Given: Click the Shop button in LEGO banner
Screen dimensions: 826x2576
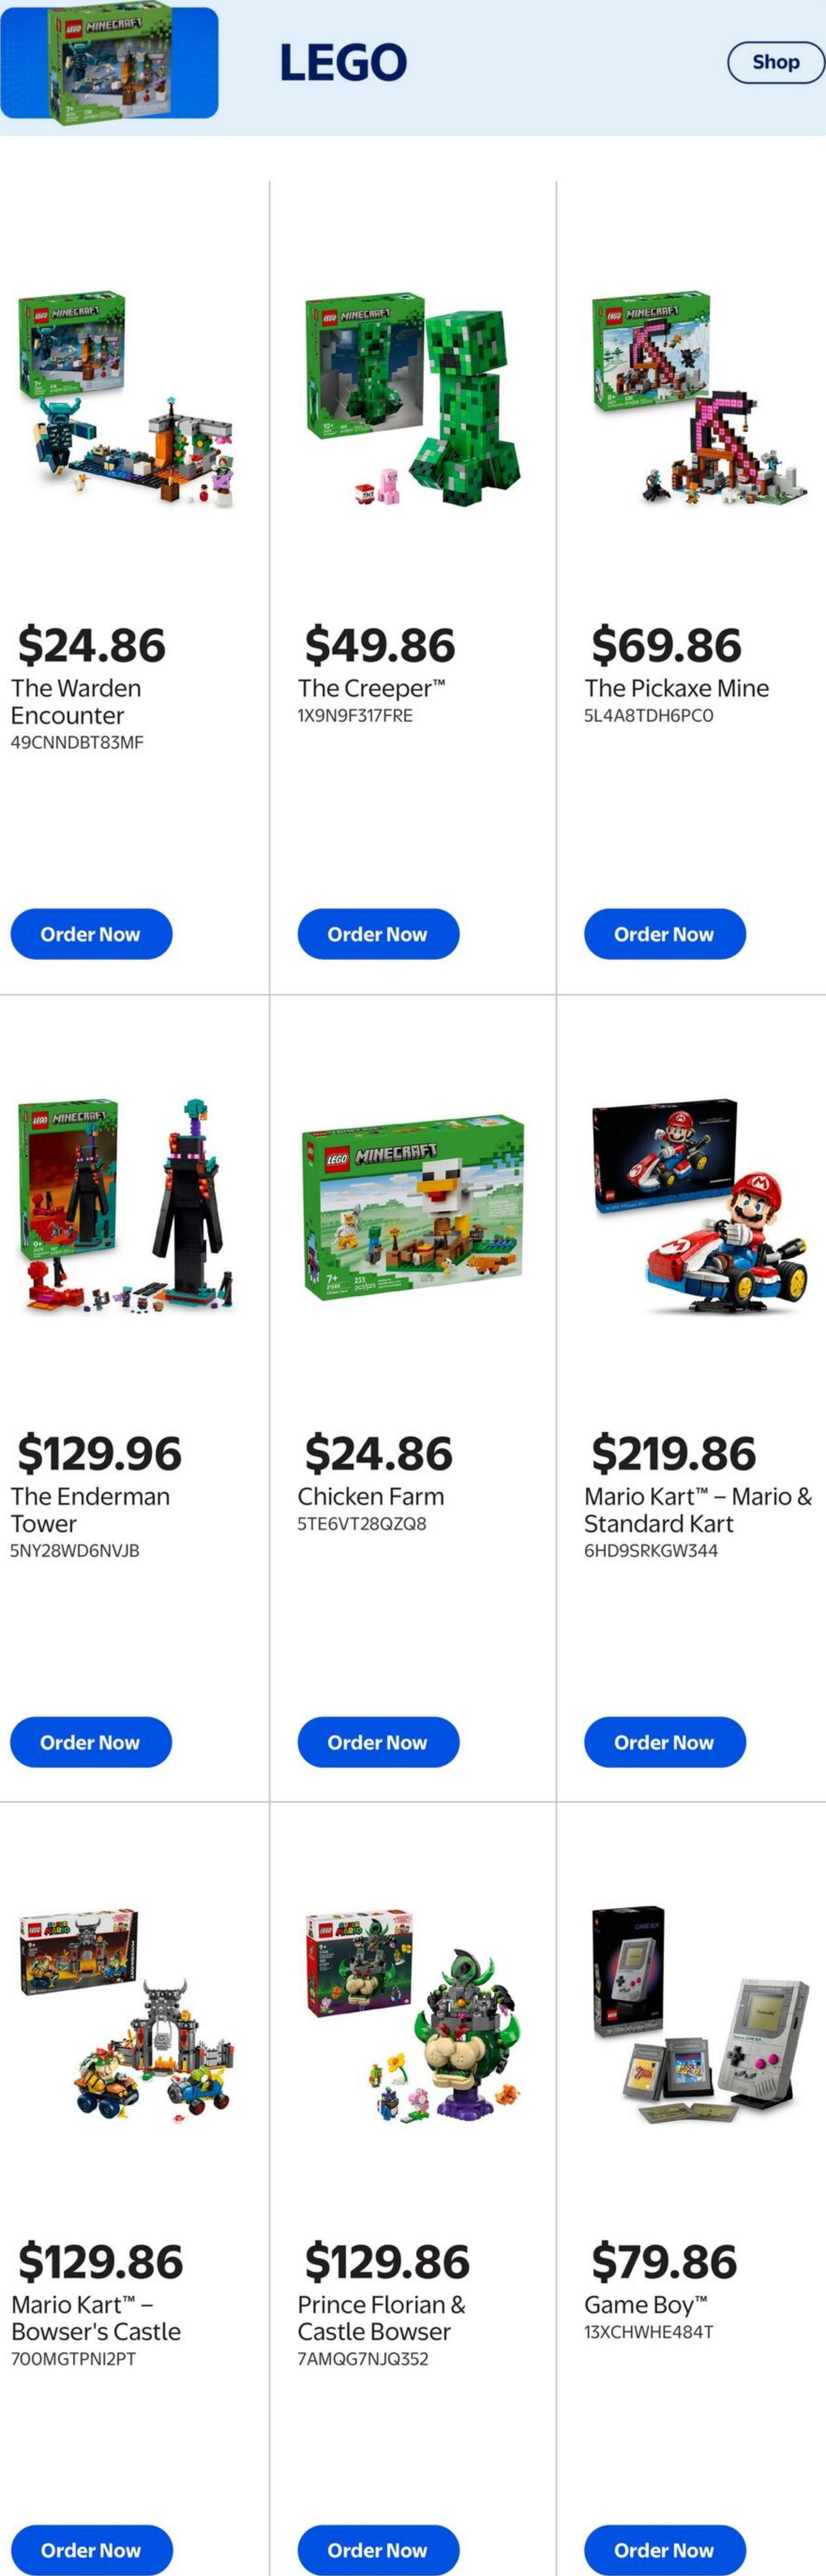Looking at the screenshot, I should coord(775,62).
